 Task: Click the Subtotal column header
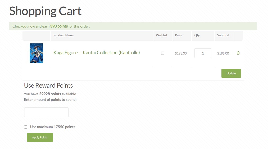click(x=223, y=35)
